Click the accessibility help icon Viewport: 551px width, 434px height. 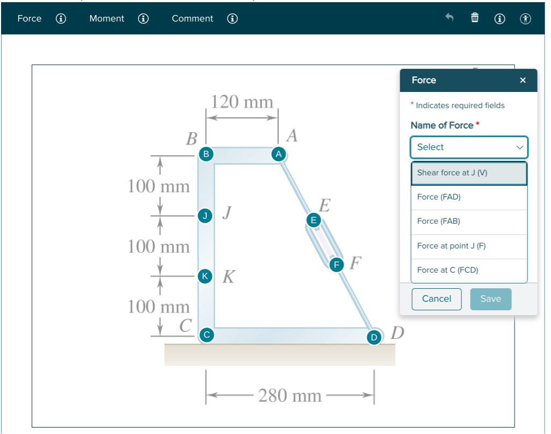525,18
